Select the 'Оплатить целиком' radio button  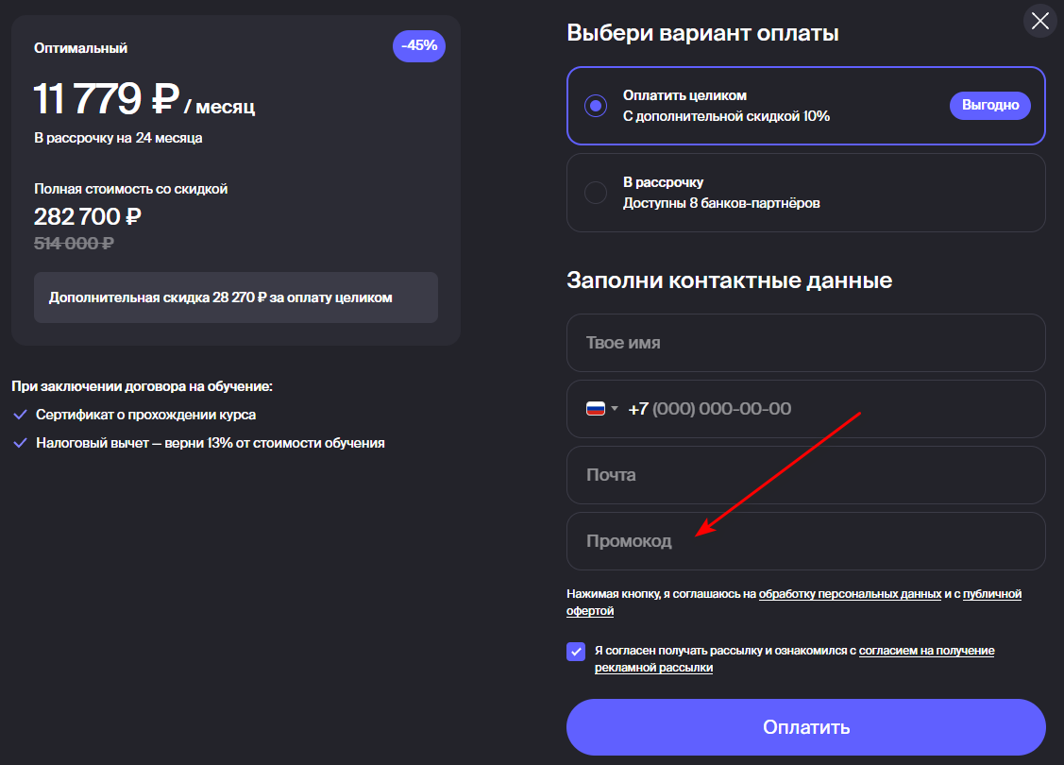pos(595,106)
